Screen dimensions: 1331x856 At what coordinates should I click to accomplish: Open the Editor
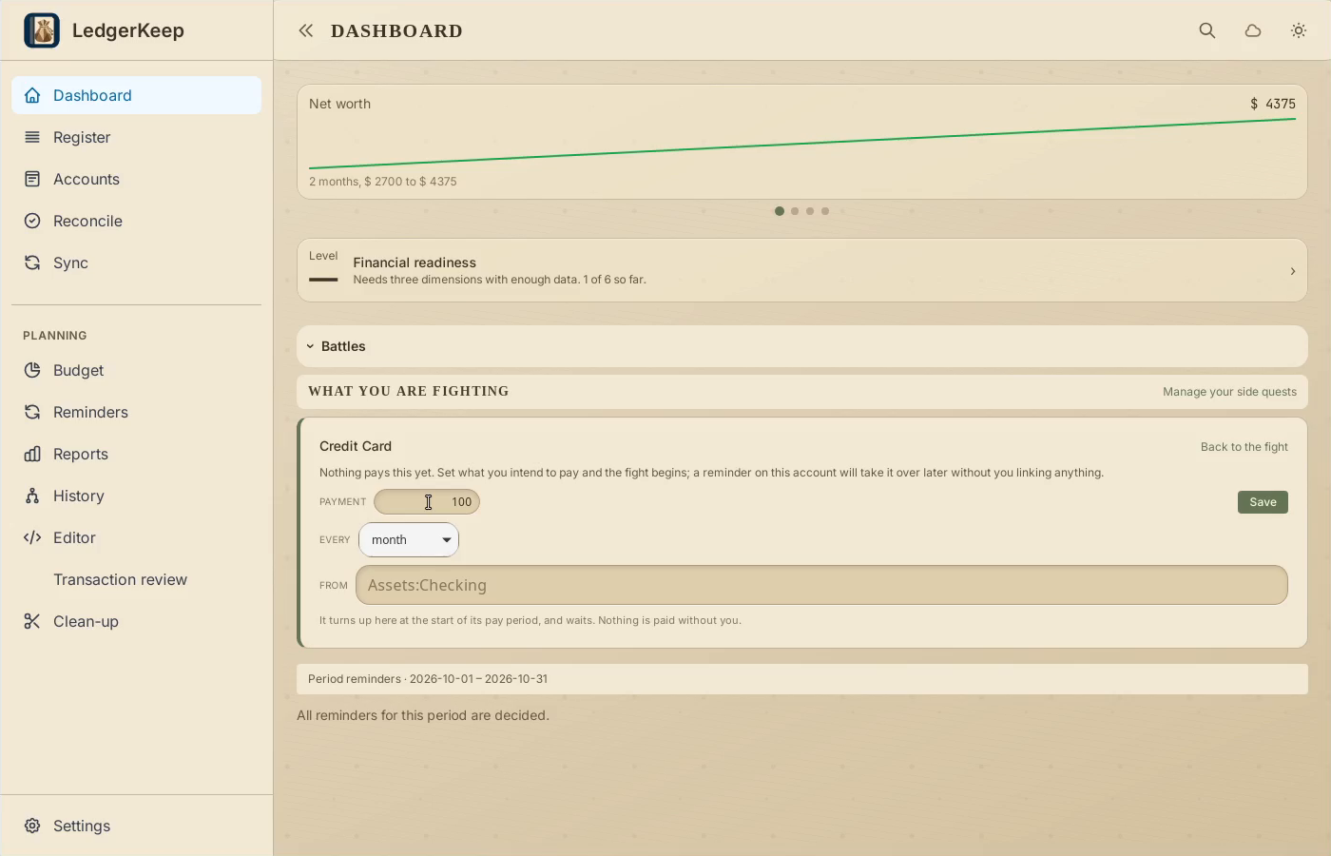[136, 537]
